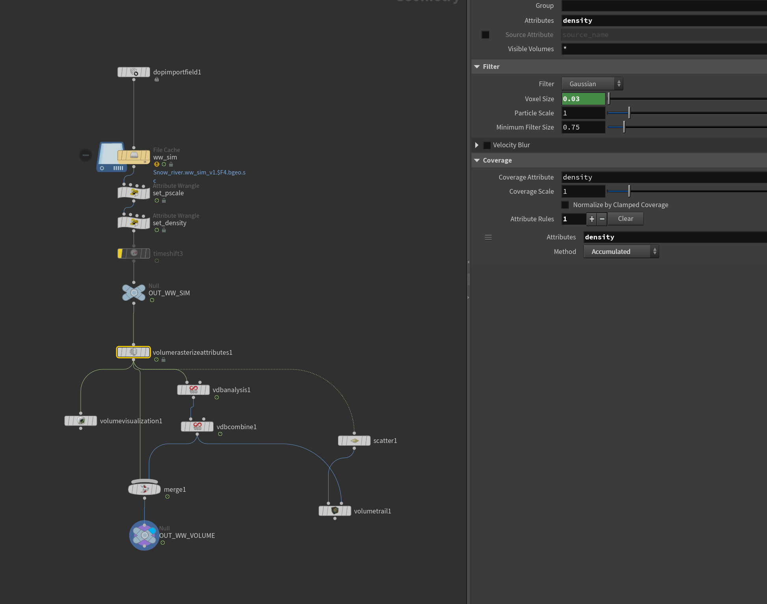Select the scatter1 node

(x=354, y=441)
